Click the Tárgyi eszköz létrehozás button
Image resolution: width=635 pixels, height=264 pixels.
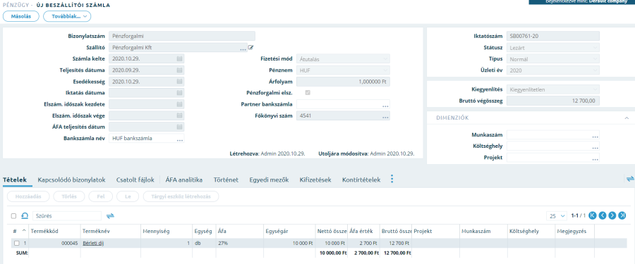[181, 196]
